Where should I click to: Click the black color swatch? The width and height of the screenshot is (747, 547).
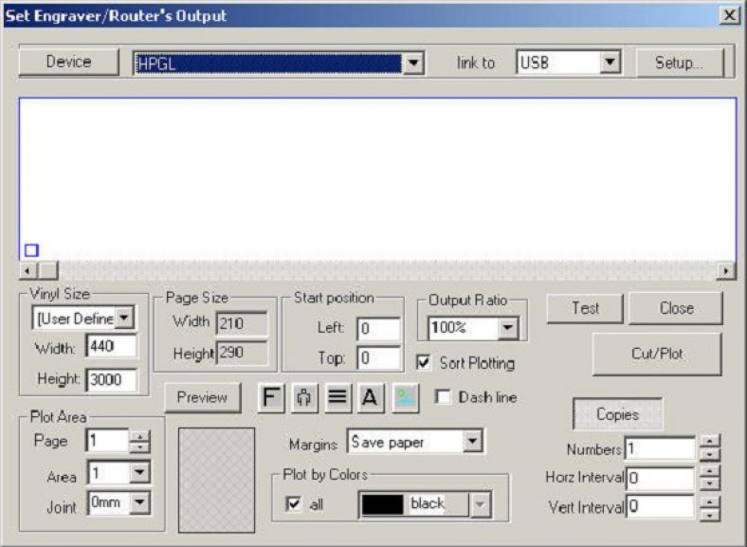click(x=383, y=504)
